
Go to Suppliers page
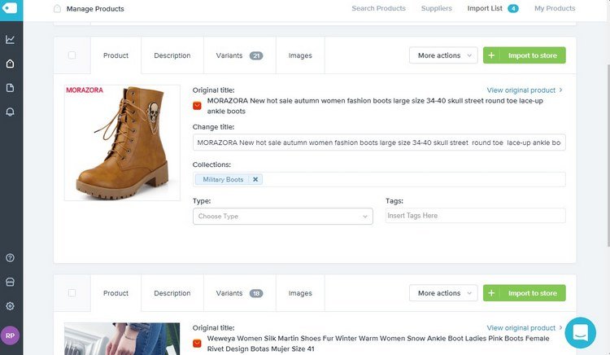click(437, 8)
